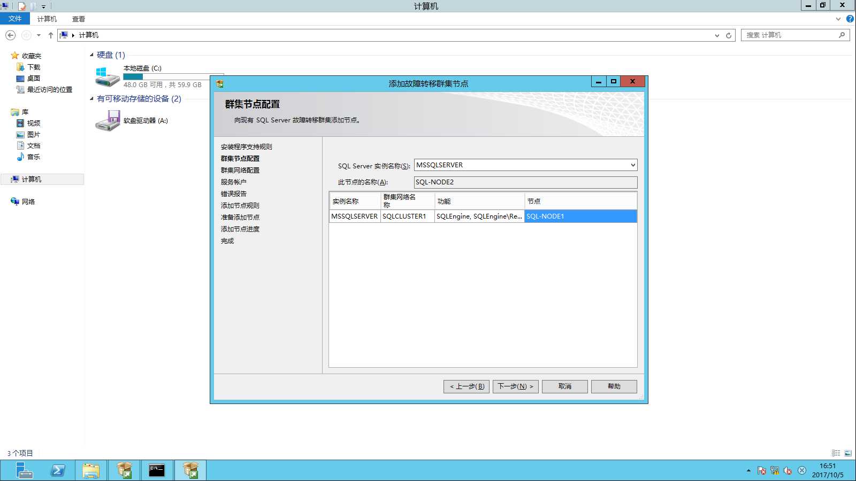Select 最近访问的位置 in navigation pane
The width and height of the screenshot is (856, 481).
[49, 90]
